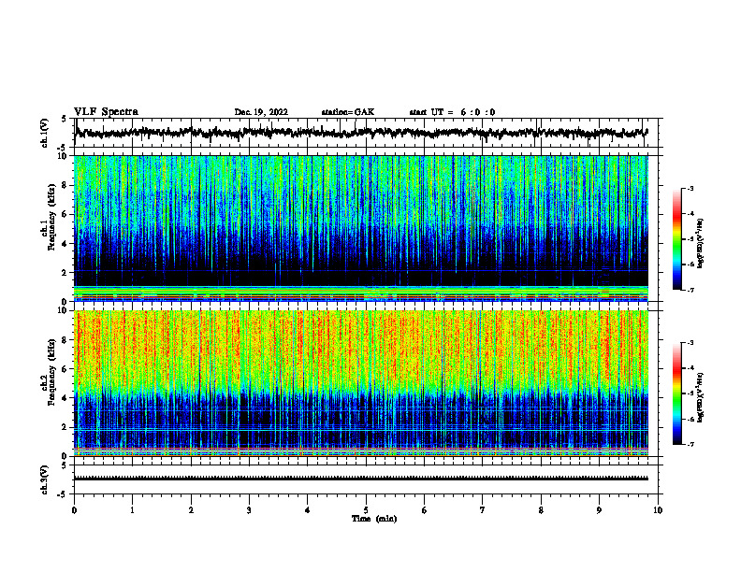Click the "-3" label on ch.1 color scale

click(690, 188)
